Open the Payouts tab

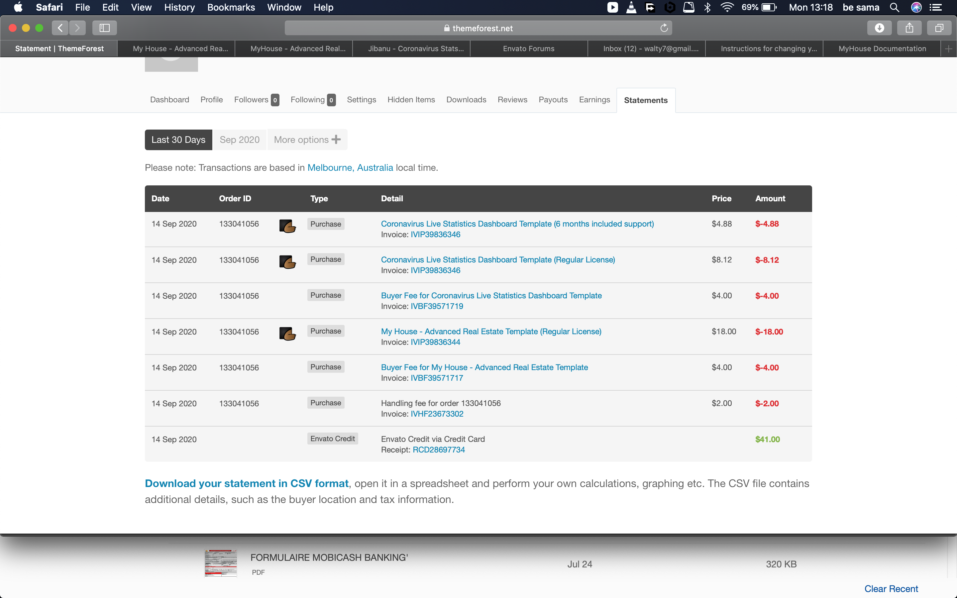553,100
